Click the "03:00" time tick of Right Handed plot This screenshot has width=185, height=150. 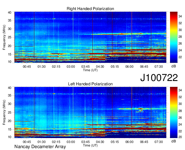tap(71, 67)
